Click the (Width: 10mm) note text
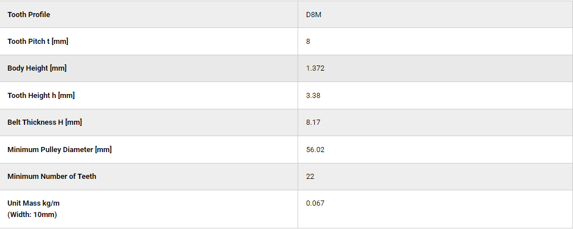The width and height of the screenshot is (573, 229). [x=32, y=215]
